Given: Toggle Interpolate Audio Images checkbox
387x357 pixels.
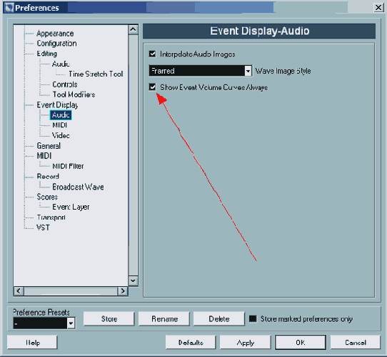Looking at the screenshot, I should tap(152, 54).
